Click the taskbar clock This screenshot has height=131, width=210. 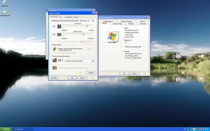pyautogui.click(x=207, y=129)
